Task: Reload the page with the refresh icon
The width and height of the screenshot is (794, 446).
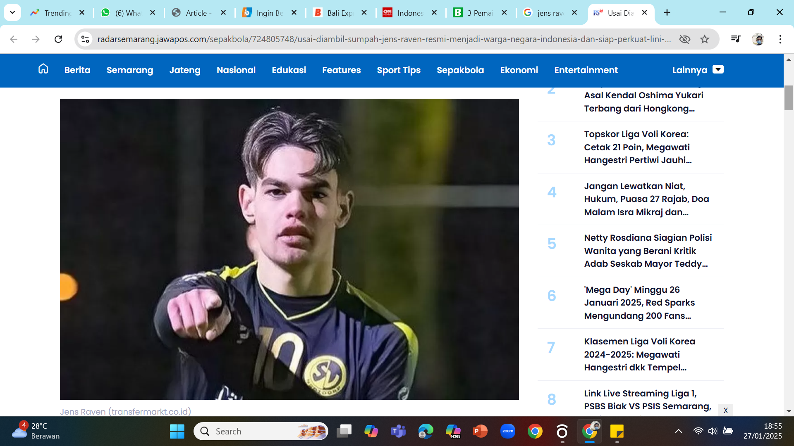Action: (58, 39)
